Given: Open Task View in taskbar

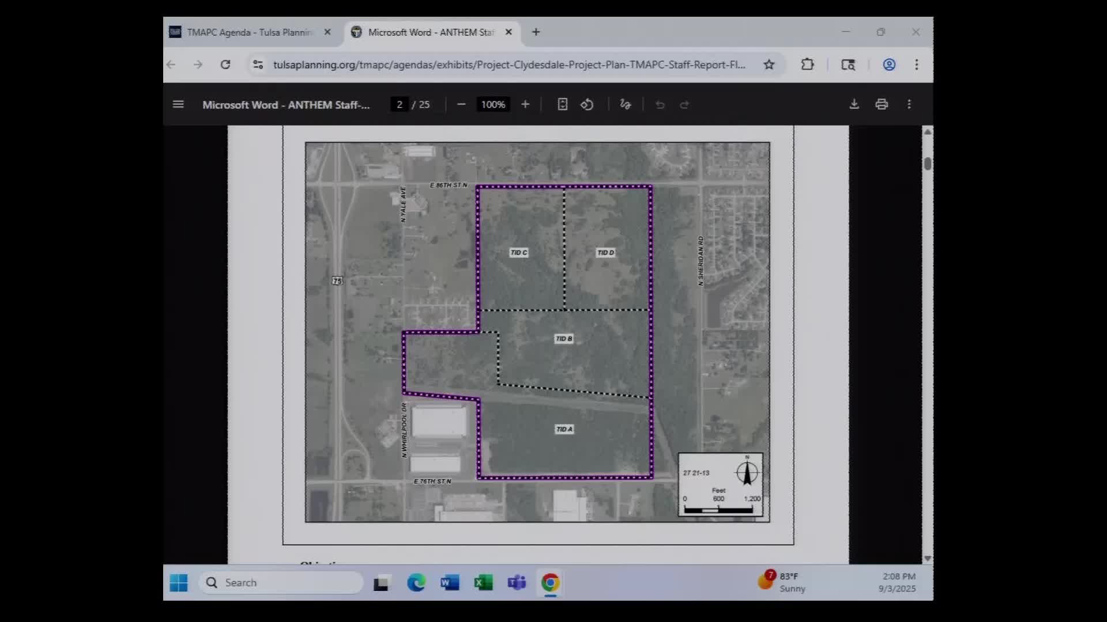Looking at the screenshot, I should pos(381,583).
